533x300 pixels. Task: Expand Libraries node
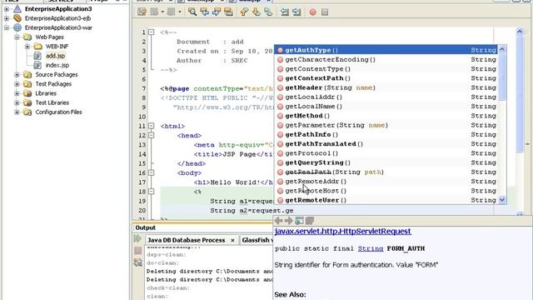(17, 93)
